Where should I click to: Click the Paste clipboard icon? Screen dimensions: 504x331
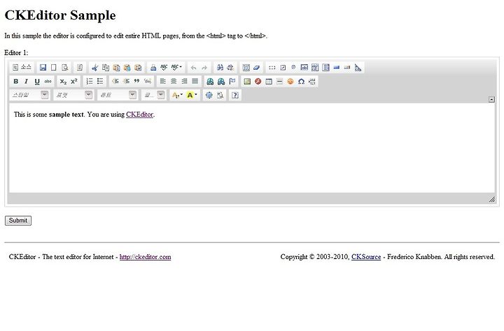coord(116,67)
